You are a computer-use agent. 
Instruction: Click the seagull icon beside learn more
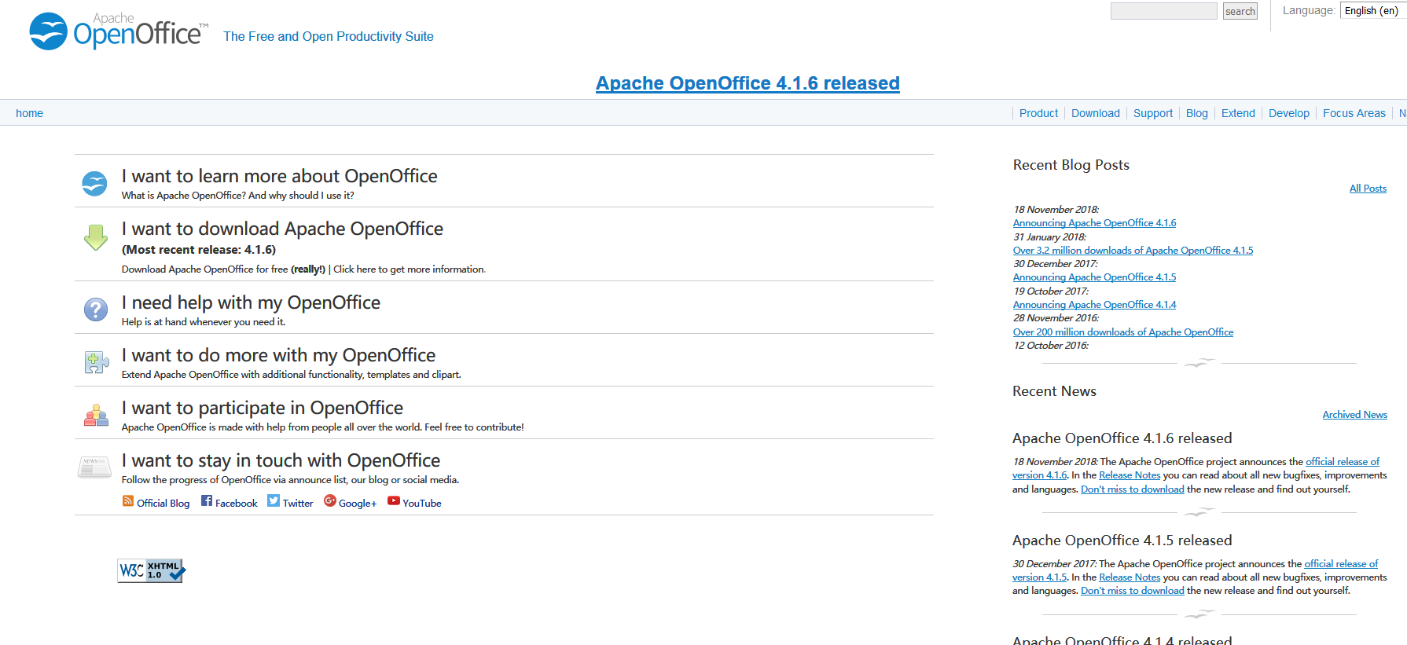point(94,184)
